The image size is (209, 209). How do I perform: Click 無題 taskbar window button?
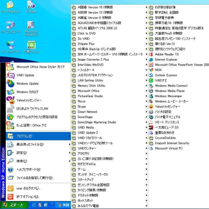pyautogui.click(x=63, y=205)
